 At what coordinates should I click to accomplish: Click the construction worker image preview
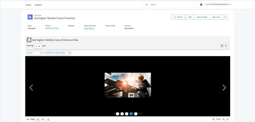127,85
